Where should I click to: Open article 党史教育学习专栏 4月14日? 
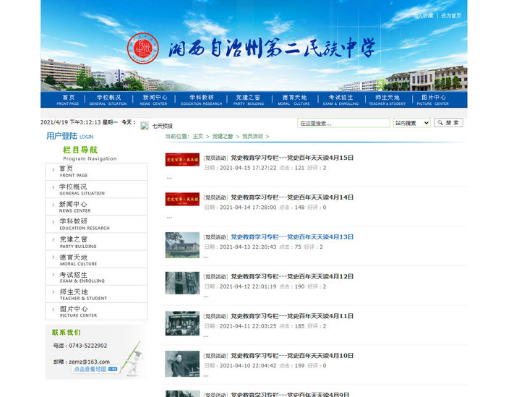[x=292, y=197]
